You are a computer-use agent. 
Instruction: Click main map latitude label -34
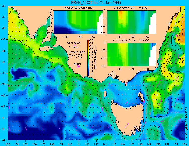pyautogui.click(x=3, y=28)
